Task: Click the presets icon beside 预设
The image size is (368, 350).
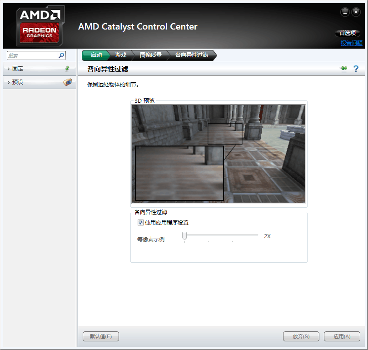Action: (x=67, y=82)
